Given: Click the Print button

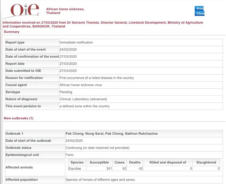Looking at the screenshot, I should point(200,8).
